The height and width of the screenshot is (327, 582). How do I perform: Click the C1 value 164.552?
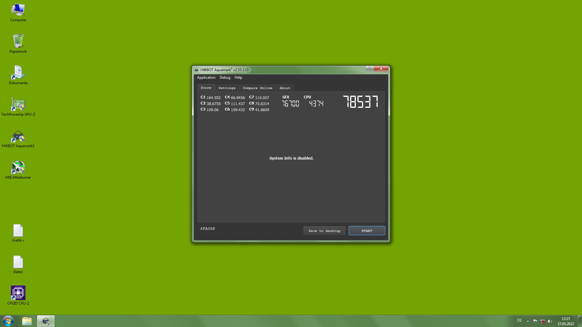(214, 97)
